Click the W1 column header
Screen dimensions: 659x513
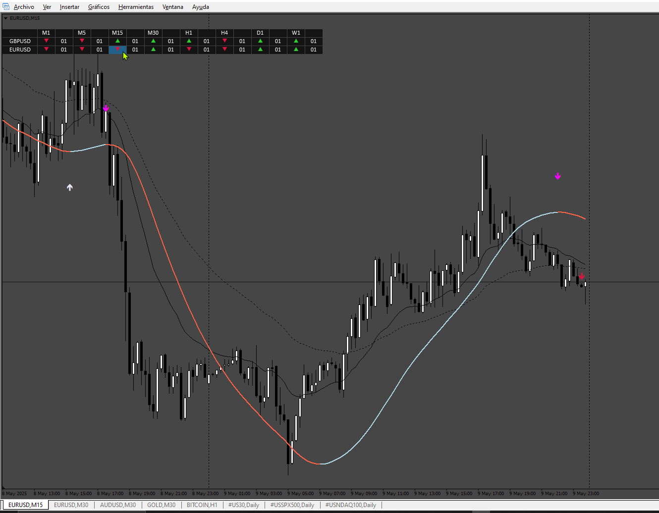[x=296, y=33]
